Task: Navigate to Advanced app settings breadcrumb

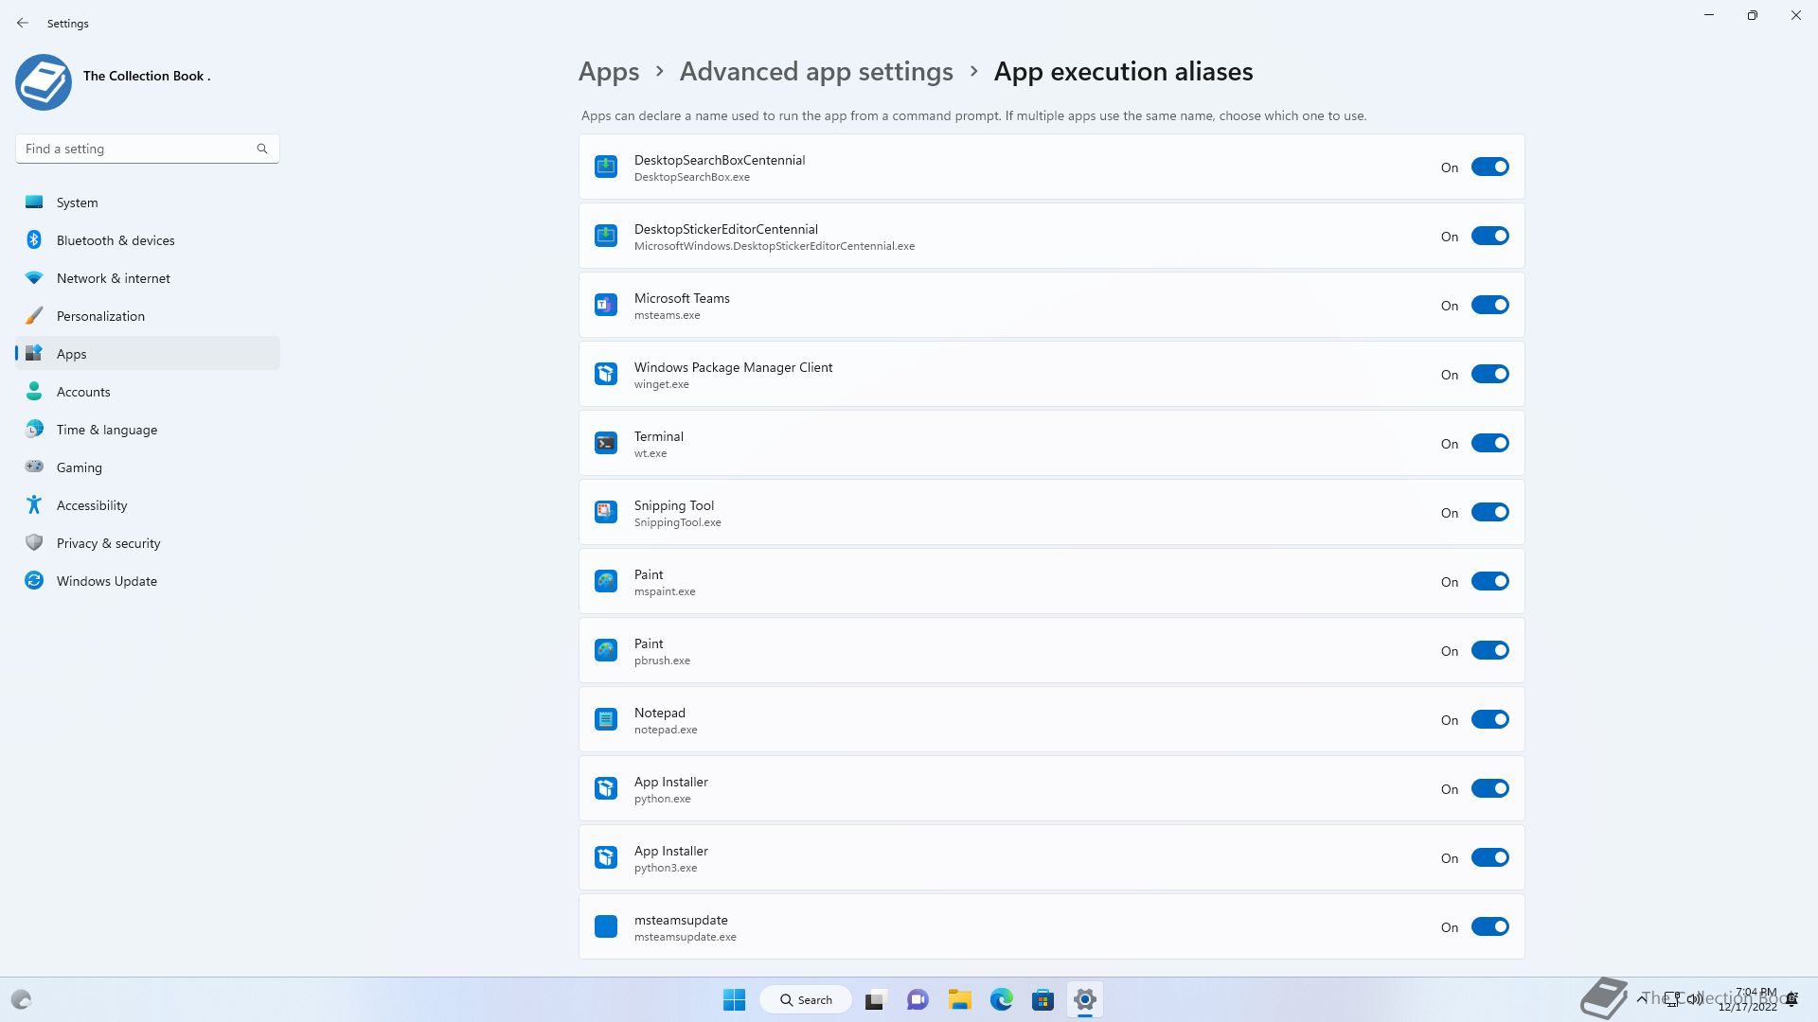Action: 816,72
